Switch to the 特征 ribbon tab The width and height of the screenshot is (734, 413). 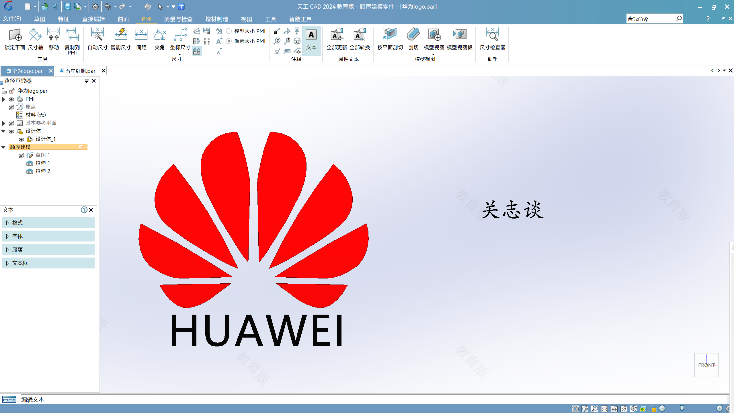pyautogui.click(x=64, y=19)
